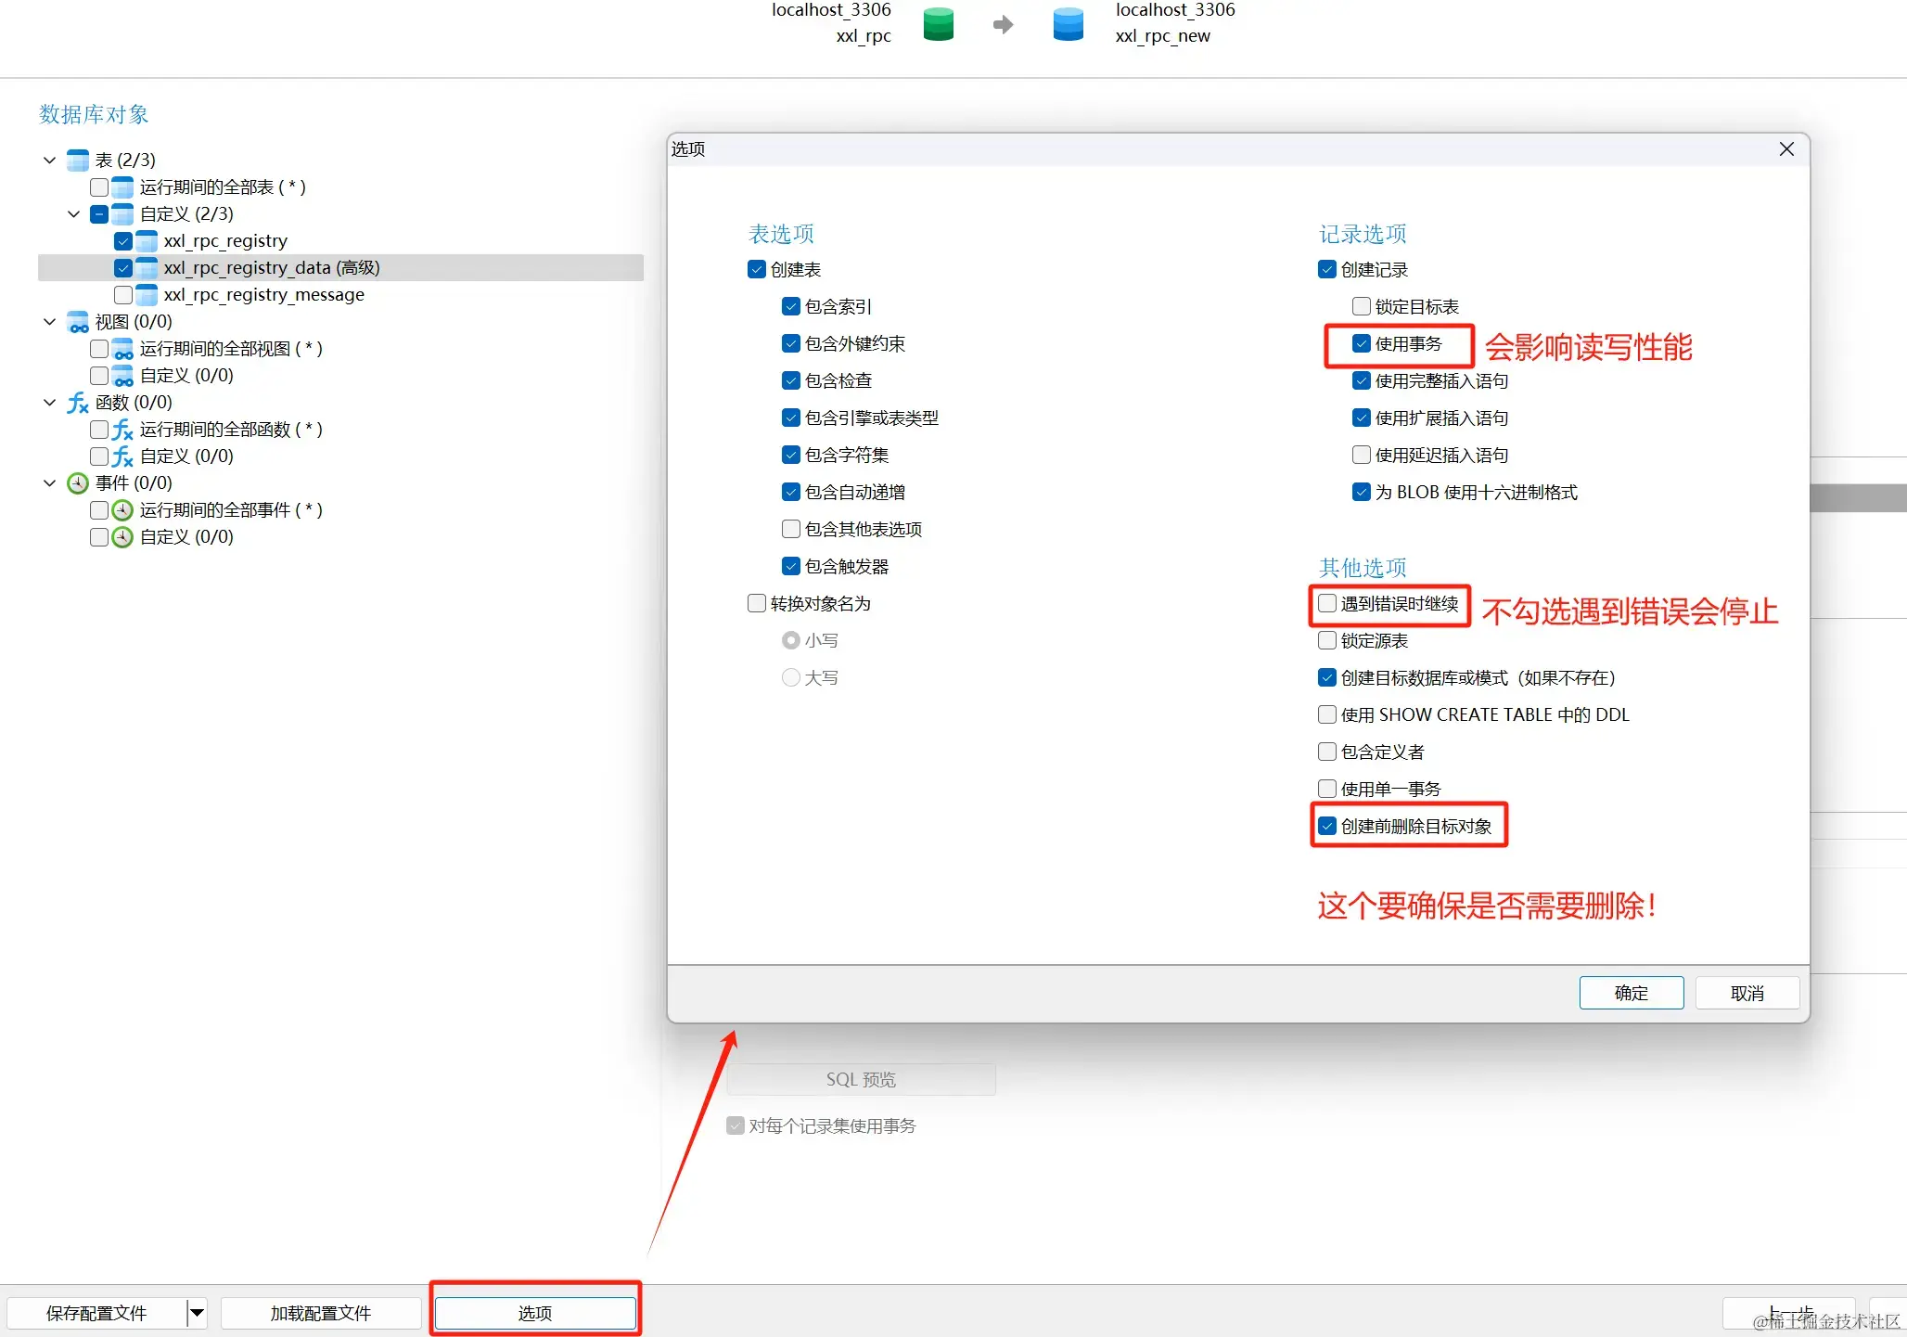Click the xxl_rpc_registry table icon
The height and width of the screenshot is (1337, 1907).
(147, 241)
